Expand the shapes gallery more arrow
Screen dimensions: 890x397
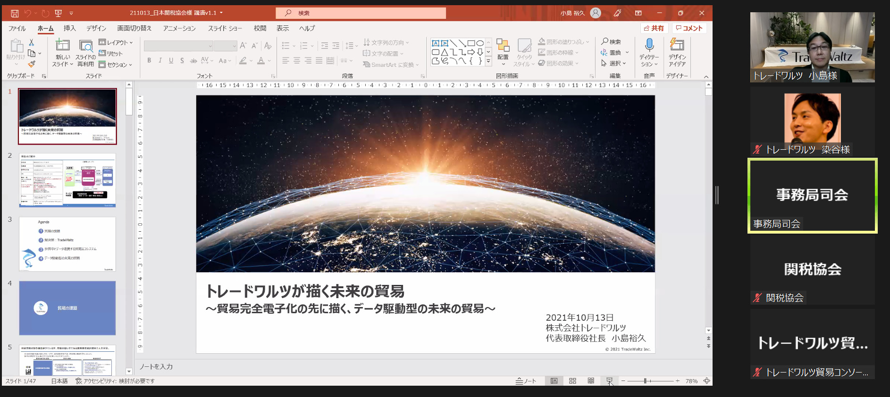[x=488, y=61]
